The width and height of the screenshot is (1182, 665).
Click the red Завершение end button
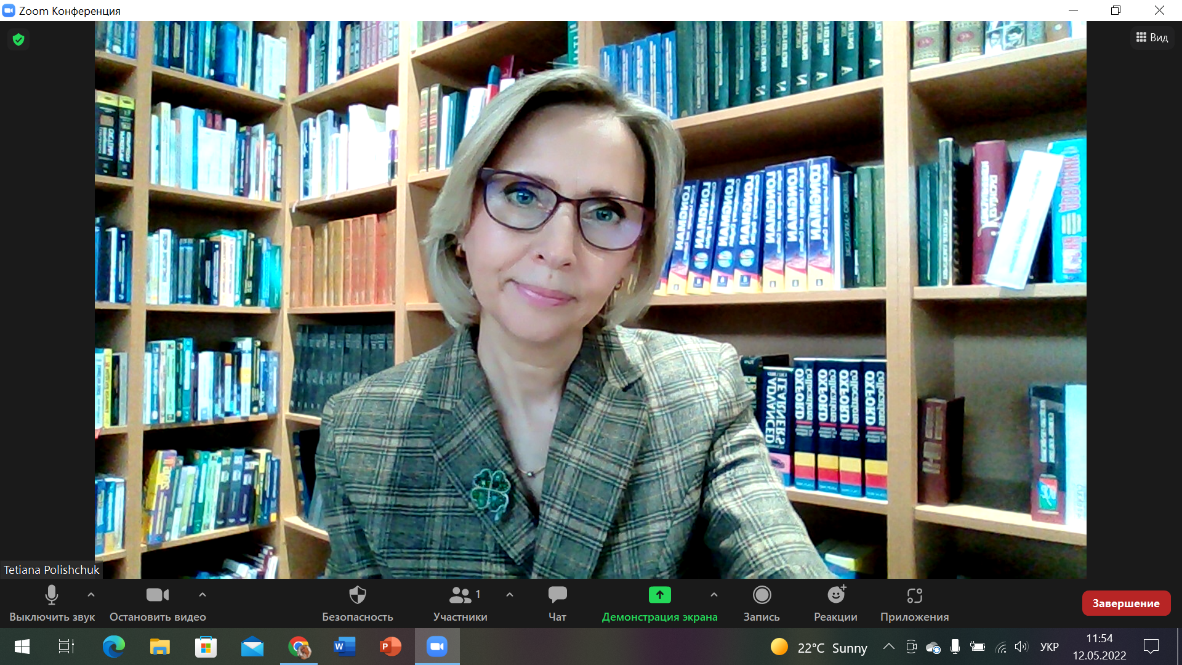(1126, 603)
